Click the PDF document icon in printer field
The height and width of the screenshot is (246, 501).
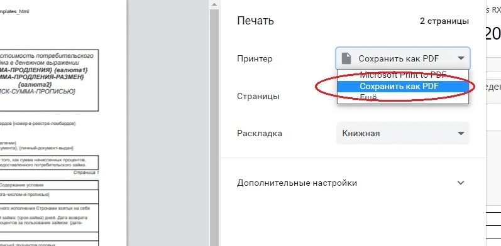pos(346,58)
